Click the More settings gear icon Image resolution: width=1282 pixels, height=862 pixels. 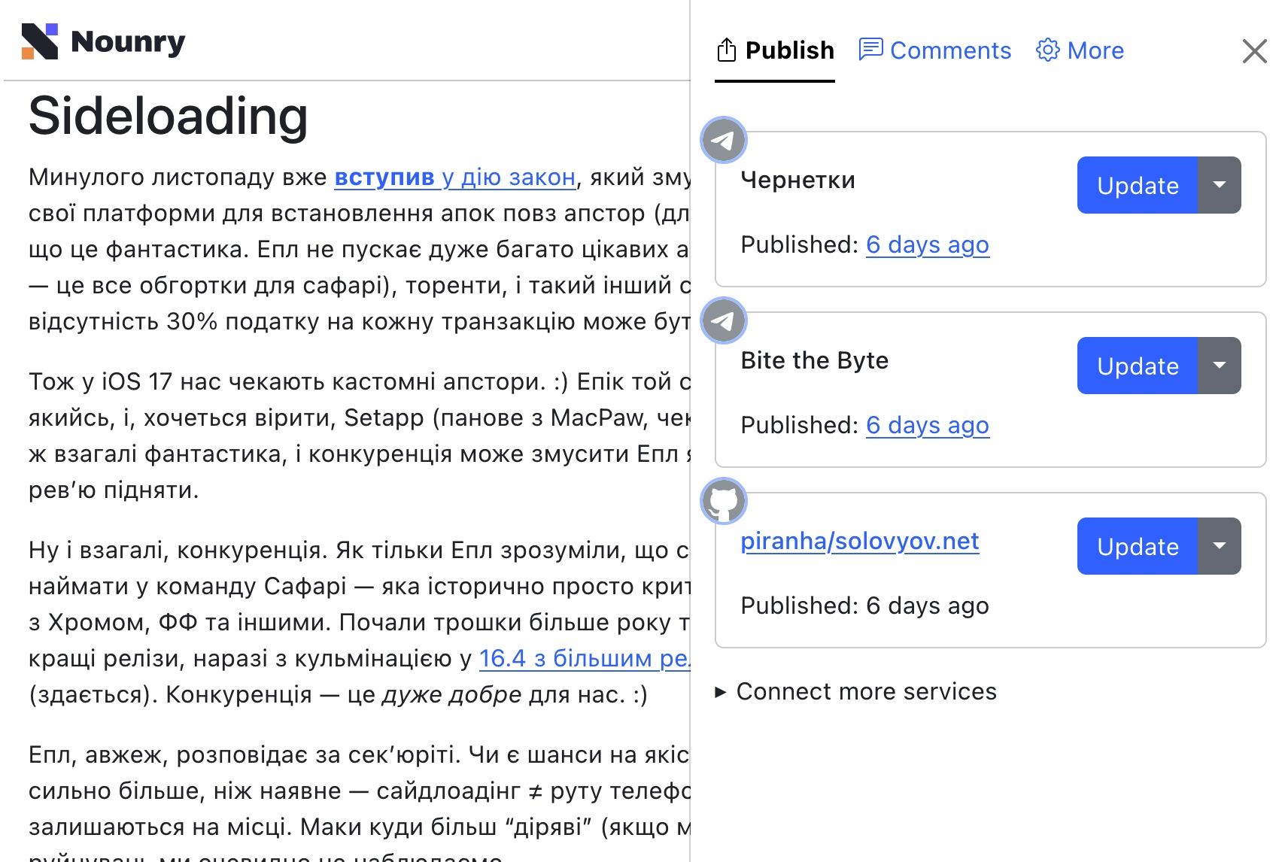tap(1048, 50)
